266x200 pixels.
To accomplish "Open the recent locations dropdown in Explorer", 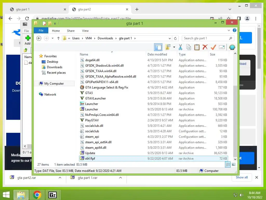I will click(x=52, y=38).
